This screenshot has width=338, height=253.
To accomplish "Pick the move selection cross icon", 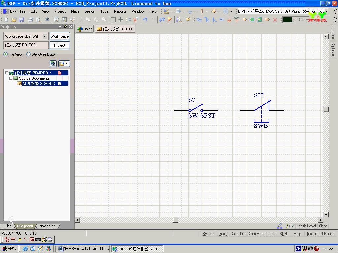I will [x=120, y=20].
